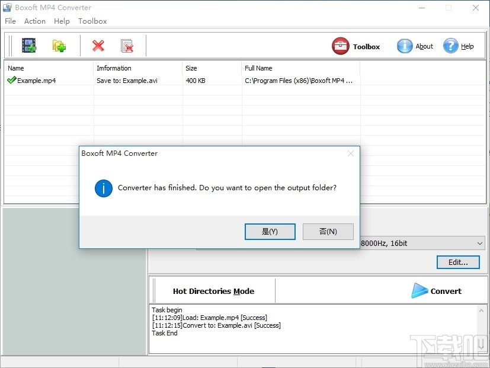490x368 pixels.
Task: Click the Help question mark icon
Action: [x=450, y=46]
